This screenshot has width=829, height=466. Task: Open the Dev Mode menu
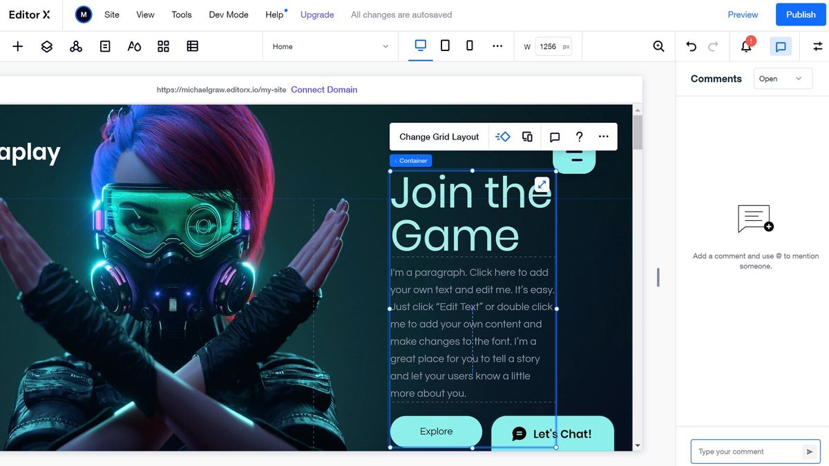pos(229,14)
